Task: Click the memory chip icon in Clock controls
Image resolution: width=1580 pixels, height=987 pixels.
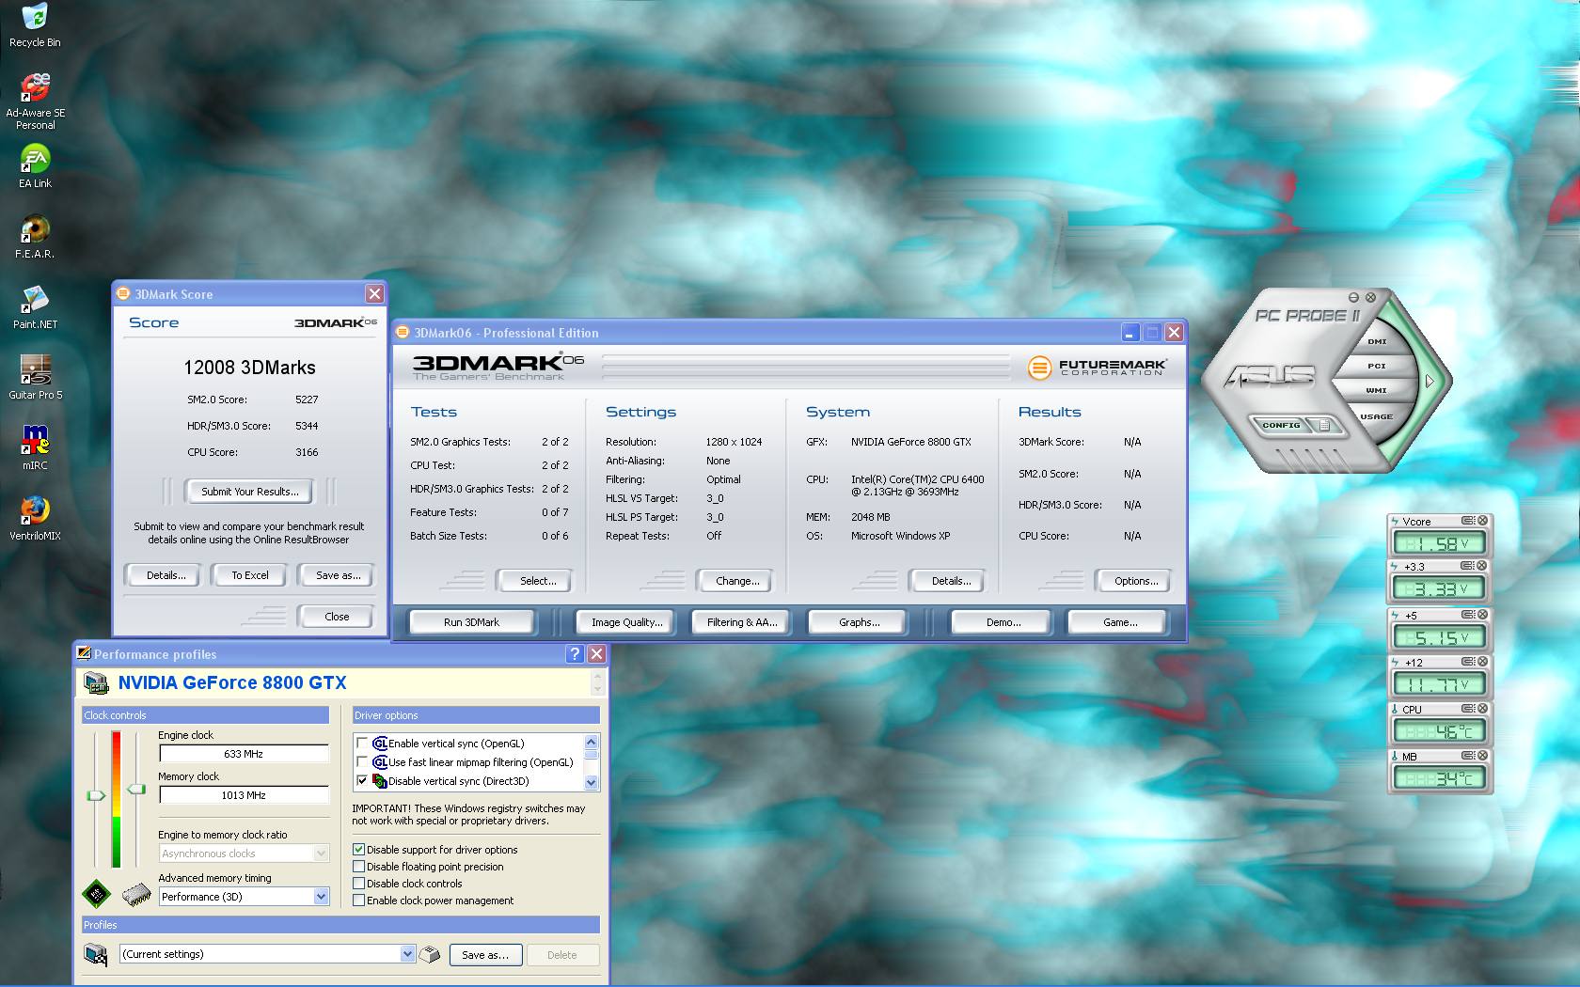Action: tap(137, 894)
